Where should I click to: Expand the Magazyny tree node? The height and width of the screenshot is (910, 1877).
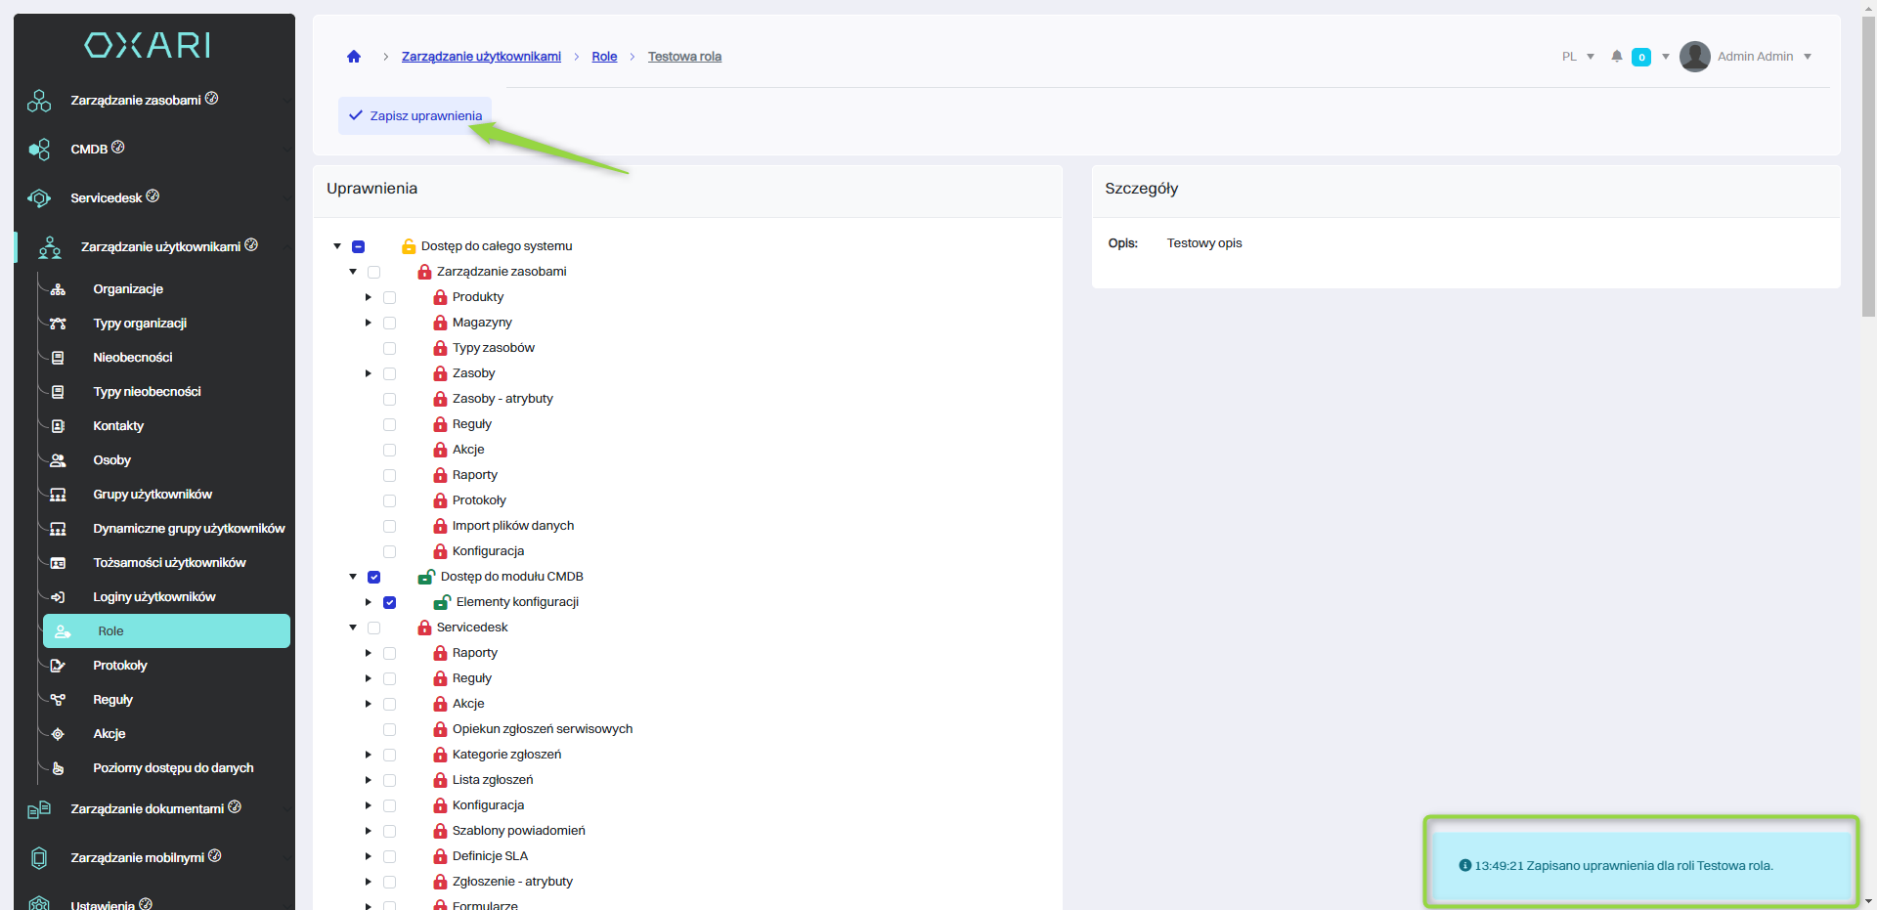(x=369, y=323)
